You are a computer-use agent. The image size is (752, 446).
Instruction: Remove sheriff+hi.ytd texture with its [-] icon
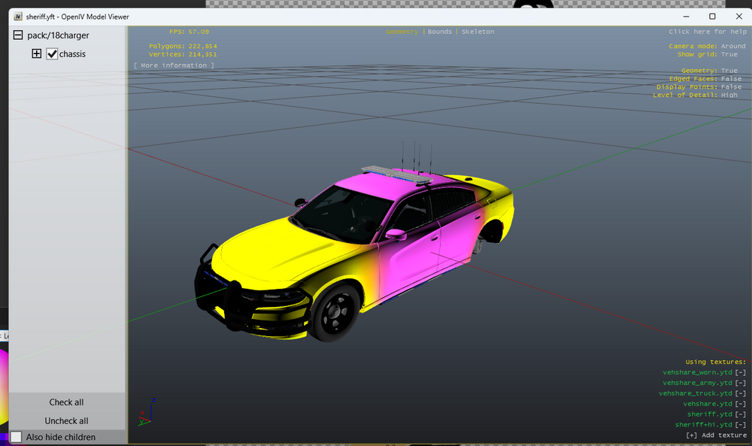pyautogui.click(x=741, y=425)
